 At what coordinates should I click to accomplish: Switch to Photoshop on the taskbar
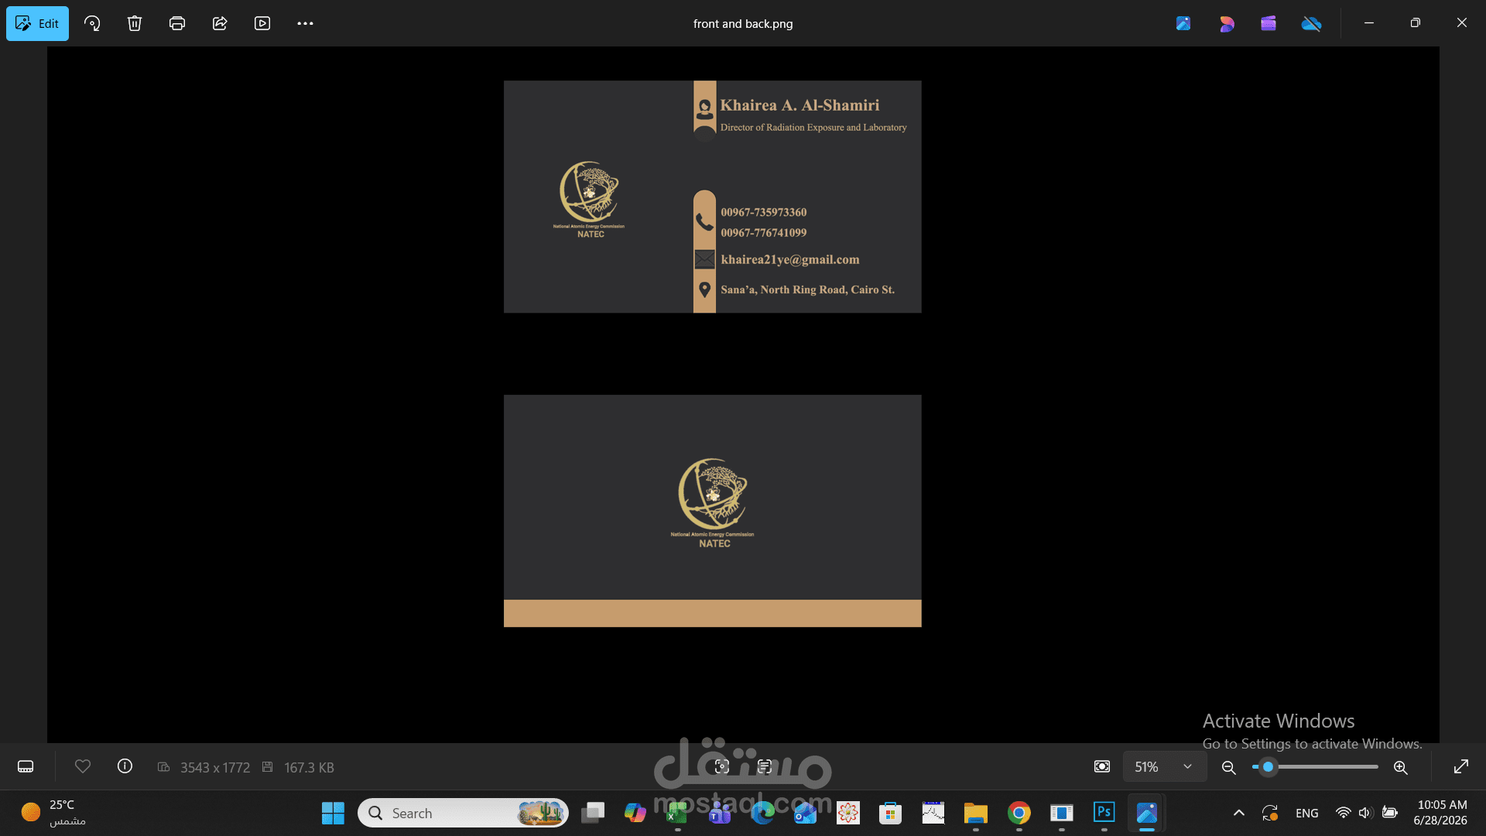1104,813
